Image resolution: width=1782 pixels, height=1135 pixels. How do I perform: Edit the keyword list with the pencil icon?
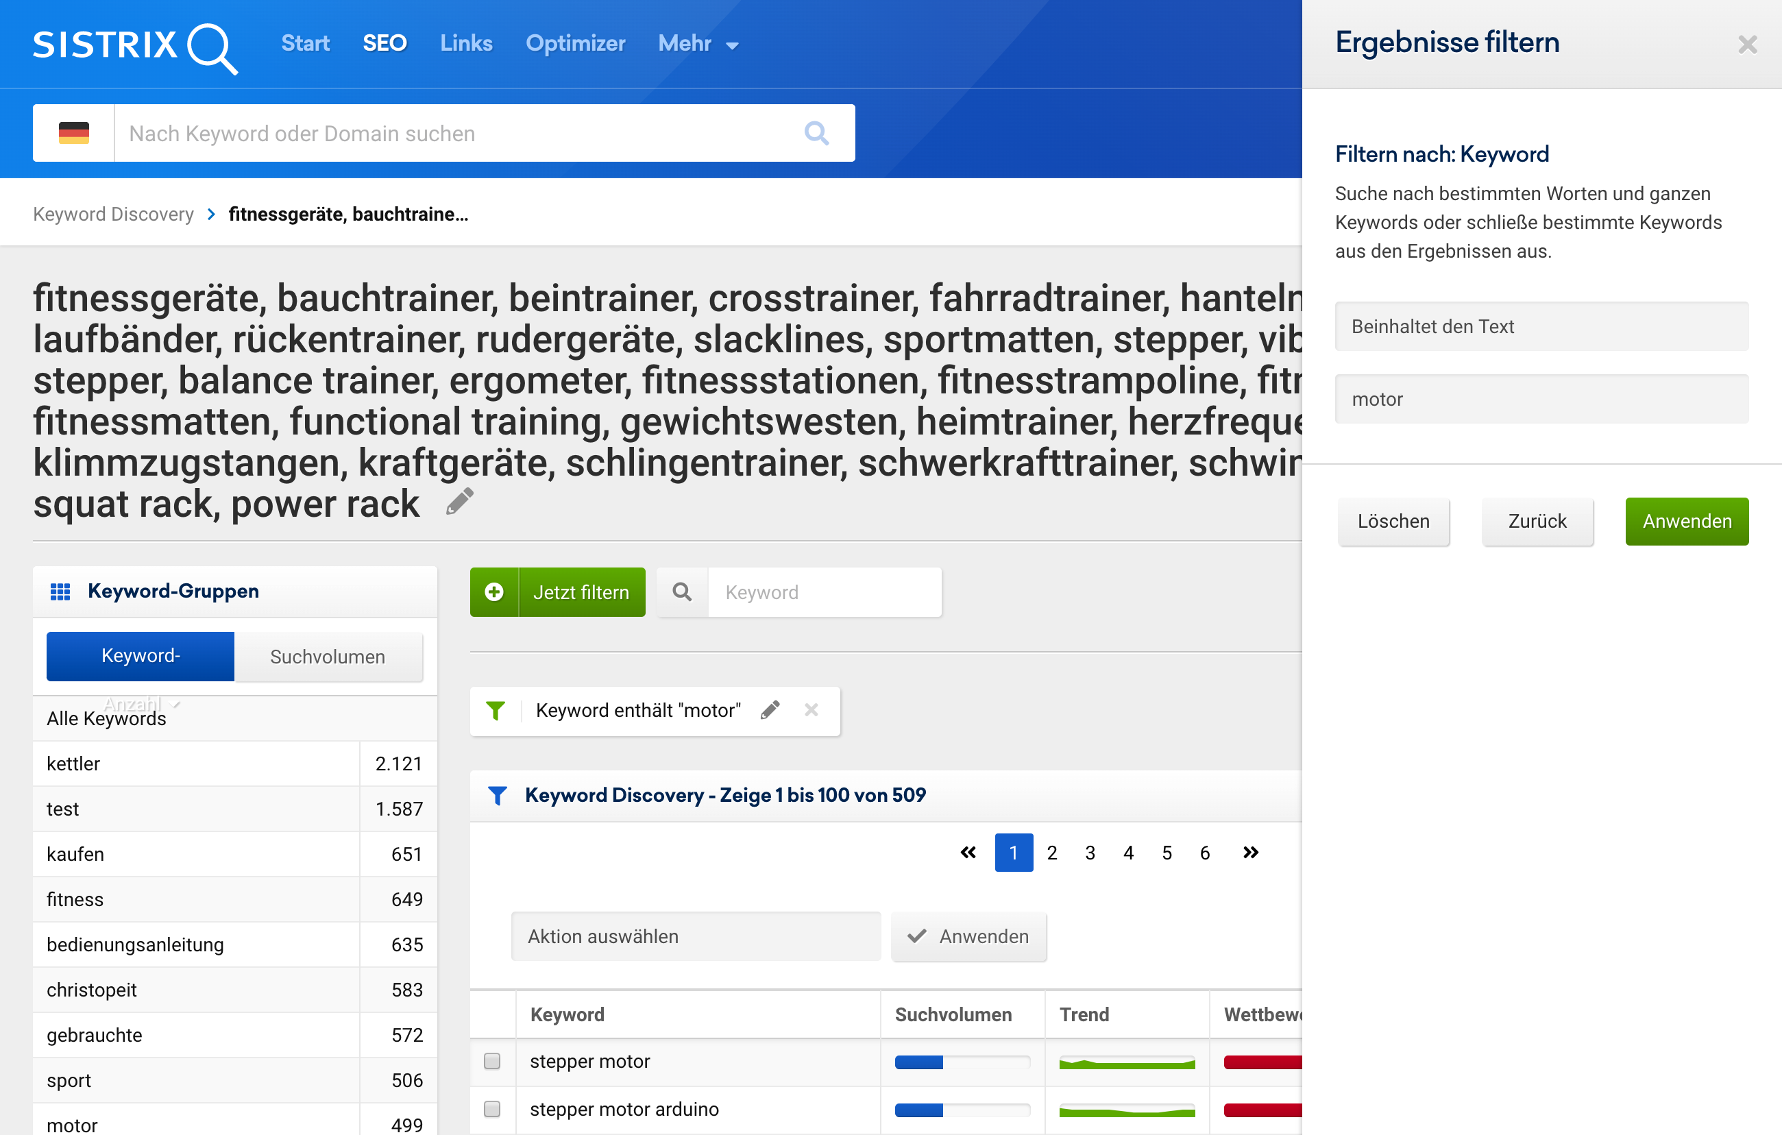(460, 502)
